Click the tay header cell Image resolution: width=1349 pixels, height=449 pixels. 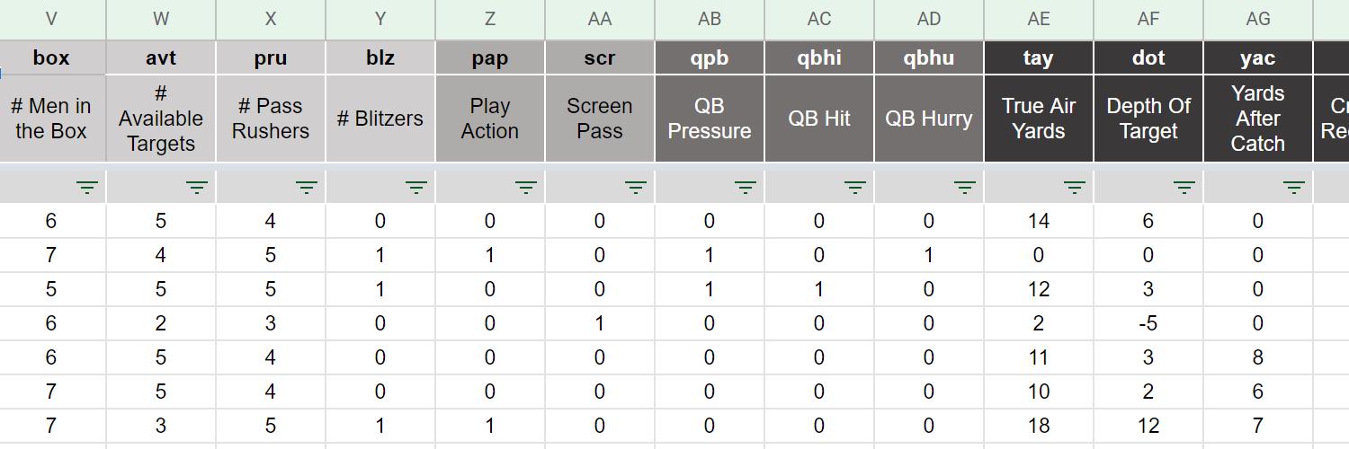(x=1039, y=58)
